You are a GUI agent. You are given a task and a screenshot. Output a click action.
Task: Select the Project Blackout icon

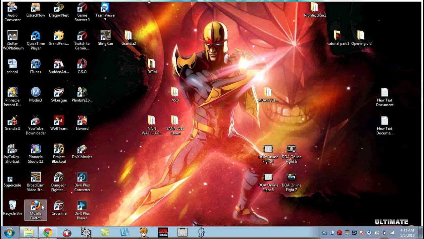tap(59, 153)
